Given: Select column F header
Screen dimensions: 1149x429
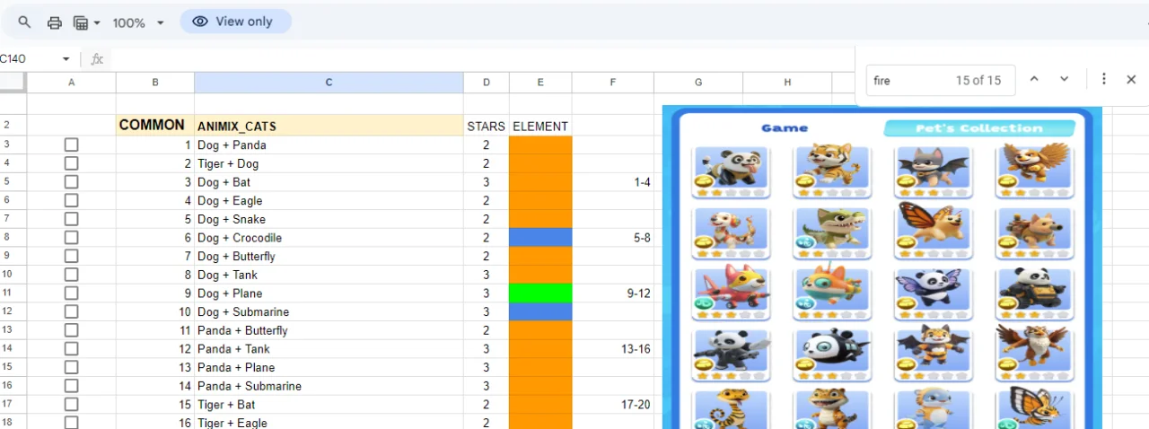Looking at the screenshot, I should click(613, 83).
